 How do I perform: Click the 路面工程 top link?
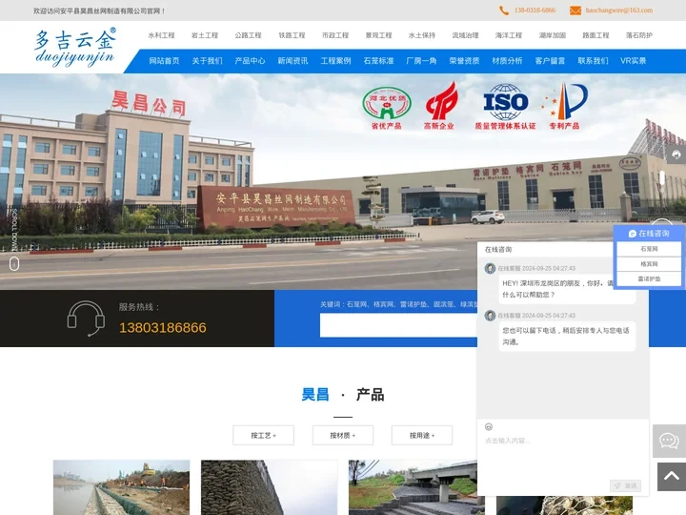pos(595,35)
